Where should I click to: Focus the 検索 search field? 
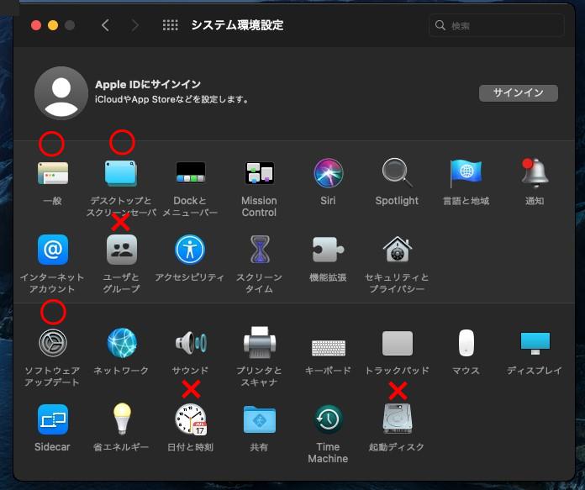497,25
